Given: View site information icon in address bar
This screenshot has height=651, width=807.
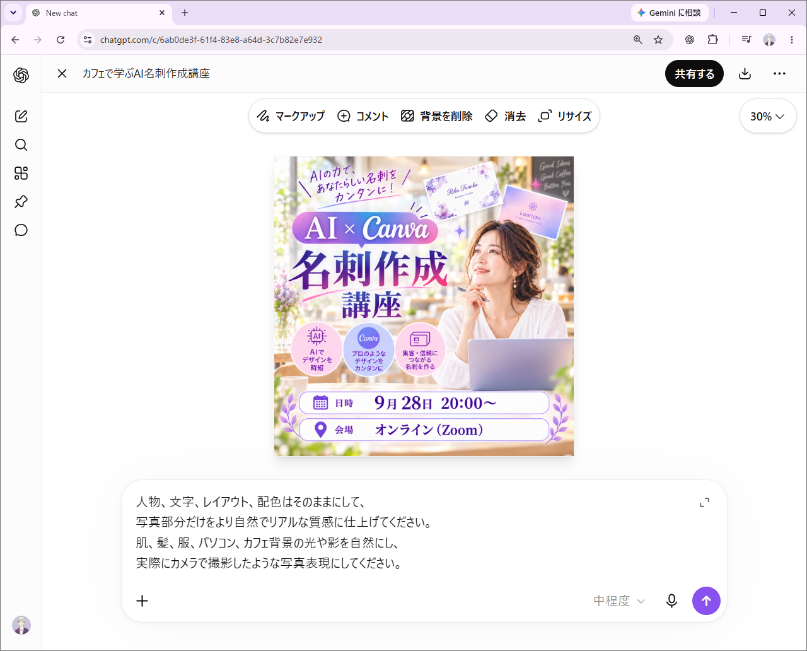Looking at the screenshot, I should click(x=88, y=40).
